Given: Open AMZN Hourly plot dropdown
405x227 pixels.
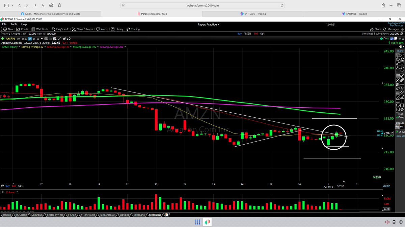Looking at the screenshot, I should [x=19, y=47].
